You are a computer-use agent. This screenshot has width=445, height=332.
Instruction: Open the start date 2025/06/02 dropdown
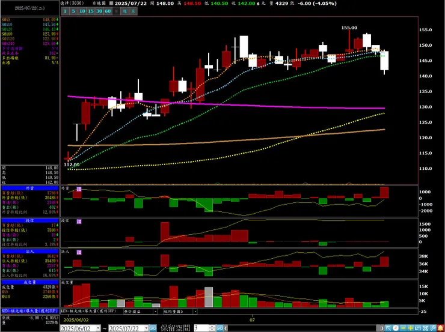[98, 328]
